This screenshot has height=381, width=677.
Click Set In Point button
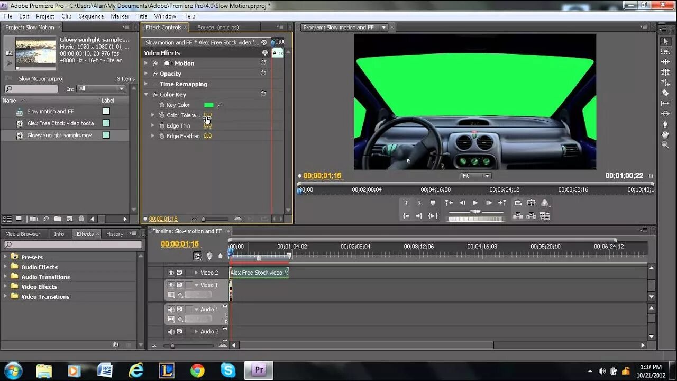(x=406, y=203)
